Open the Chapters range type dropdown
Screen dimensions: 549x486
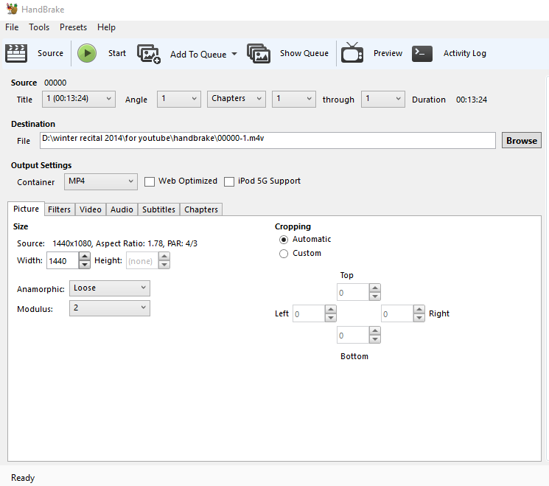tap(237, 99)
